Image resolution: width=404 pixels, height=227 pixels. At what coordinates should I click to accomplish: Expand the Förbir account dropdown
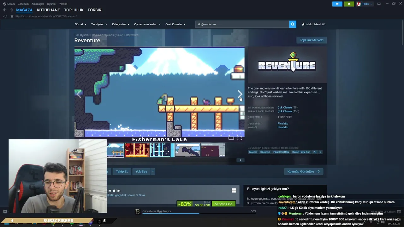click(x=367, y=4)
